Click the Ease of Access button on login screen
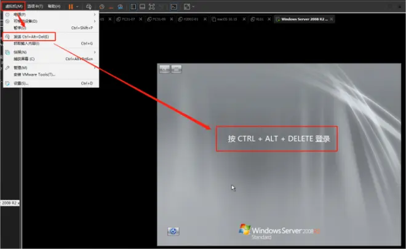 (x=173, y=231)
